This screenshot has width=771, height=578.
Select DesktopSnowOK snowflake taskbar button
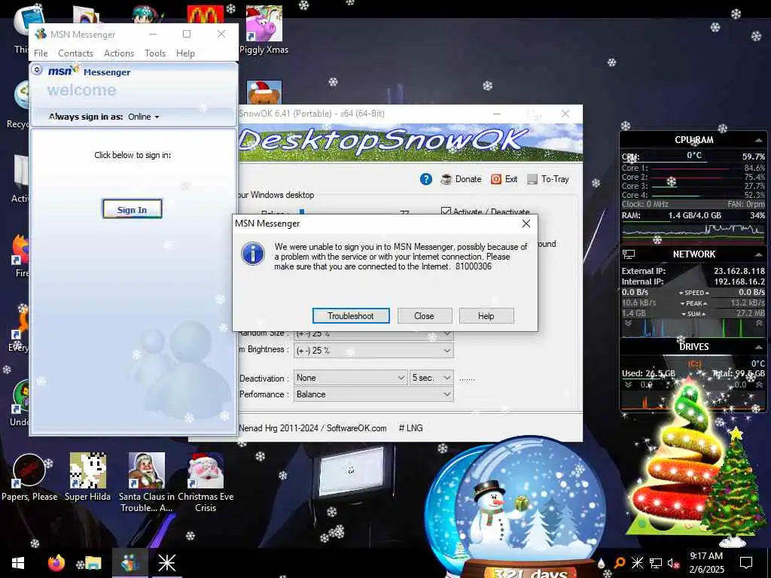pos(166,563)
